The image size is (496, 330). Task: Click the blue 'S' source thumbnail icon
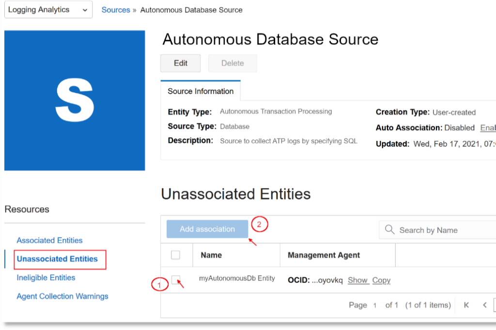tap(74, 100)
